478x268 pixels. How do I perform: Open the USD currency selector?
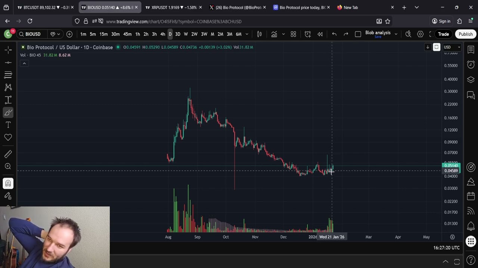452,47
